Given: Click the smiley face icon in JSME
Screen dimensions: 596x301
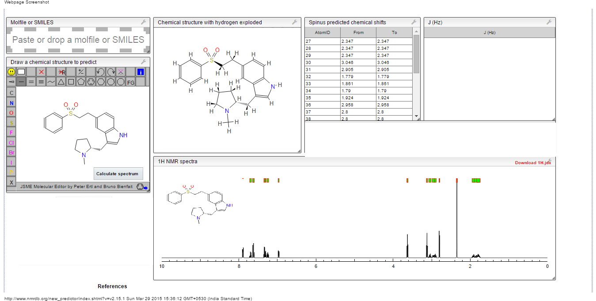Looking at the screenshot, I should click(11, 71).
